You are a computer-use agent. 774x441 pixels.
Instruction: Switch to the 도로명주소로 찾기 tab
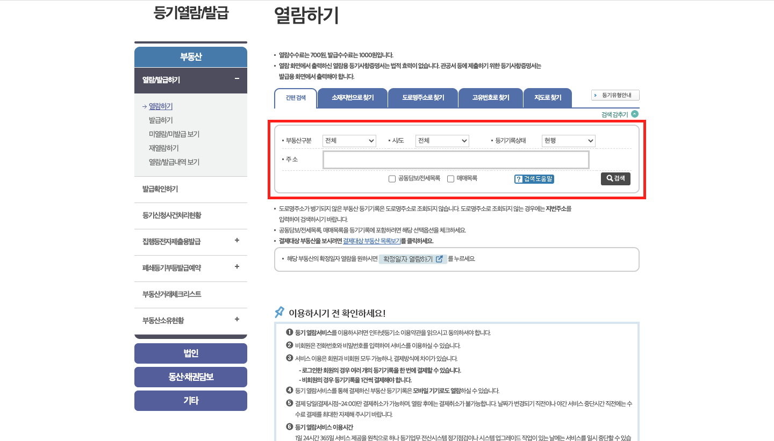pyautogui.click(x=423, y=98)
